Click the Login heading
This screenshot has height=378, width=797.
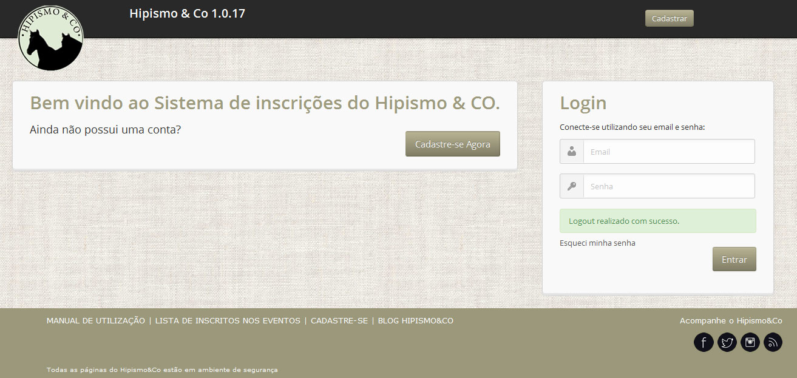pyautogui.click(x=583, y=103)
